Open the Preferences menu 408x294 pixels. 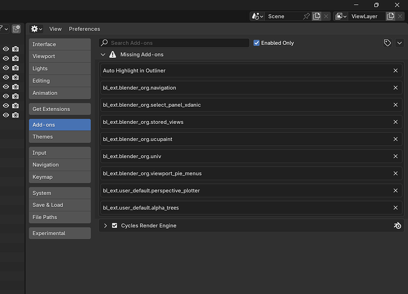(85, 29)
